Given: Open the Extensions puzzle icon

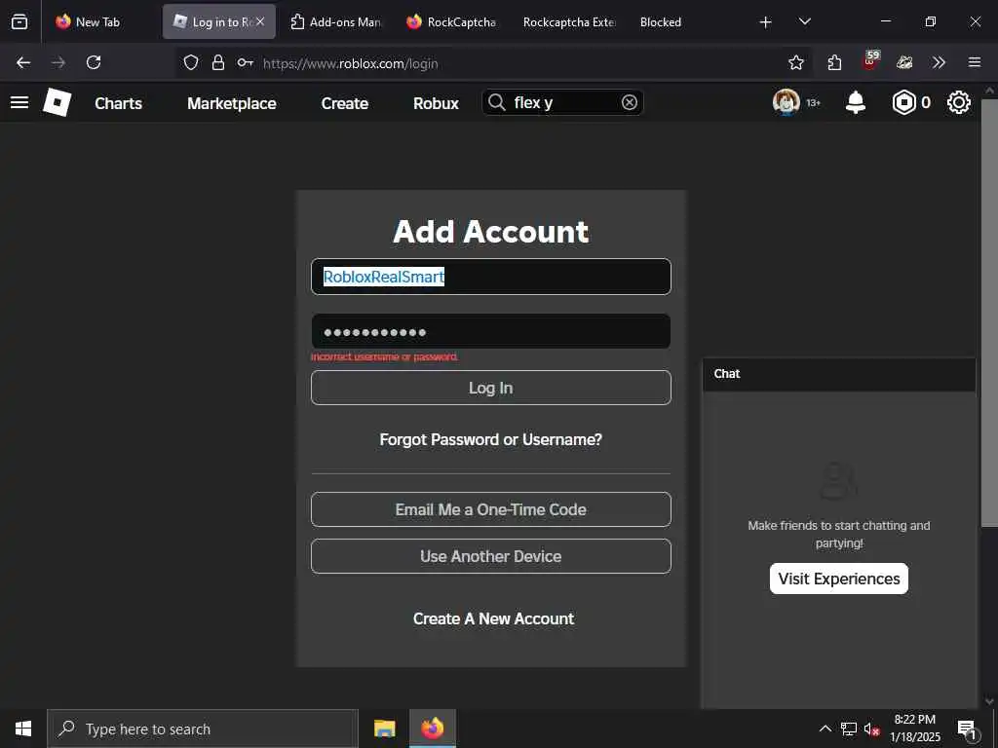Looking at the screenshot, I should [834, 62].
